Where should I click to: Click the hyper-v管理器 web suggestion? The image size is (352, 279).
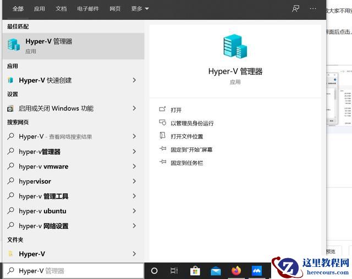coord(73,152)
